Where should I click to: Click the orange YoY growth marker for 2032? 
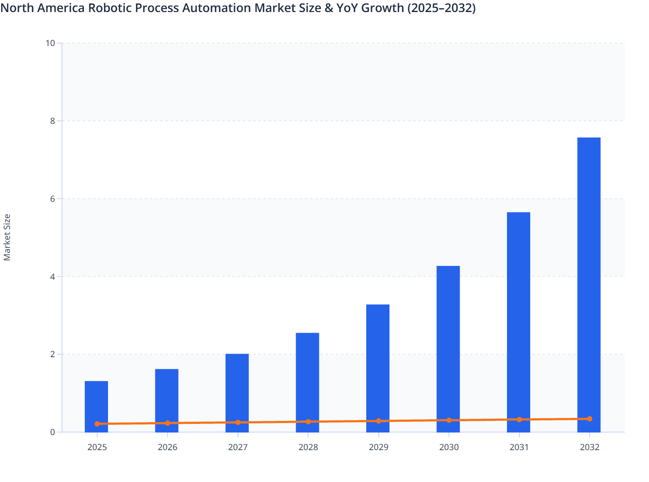590,418
